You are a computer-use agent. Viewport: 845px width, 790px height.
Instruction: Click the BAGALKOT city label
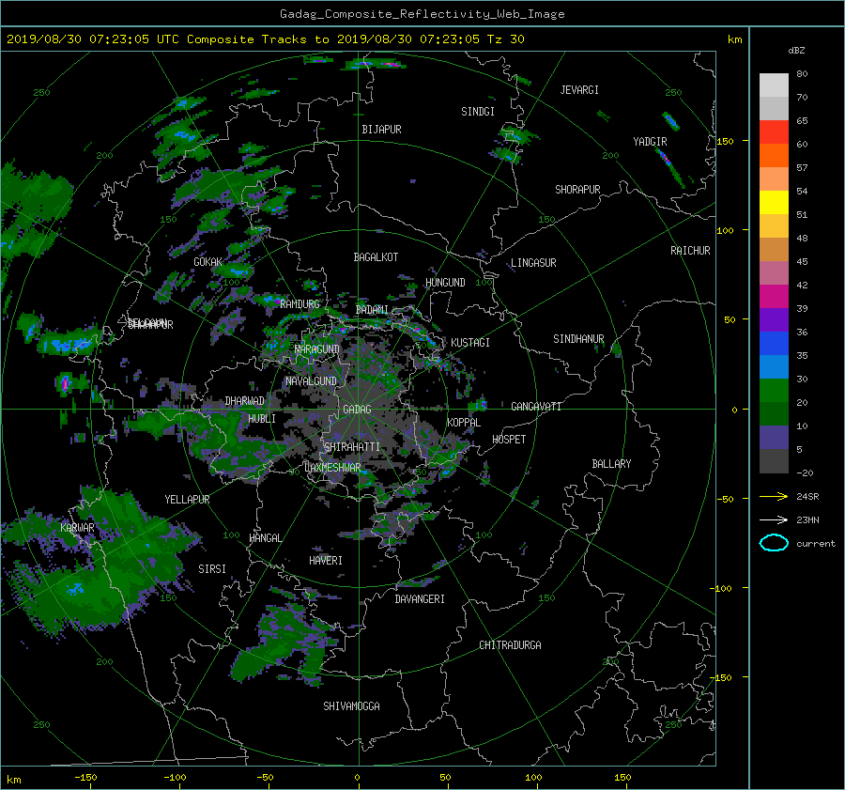pos(376,257)
